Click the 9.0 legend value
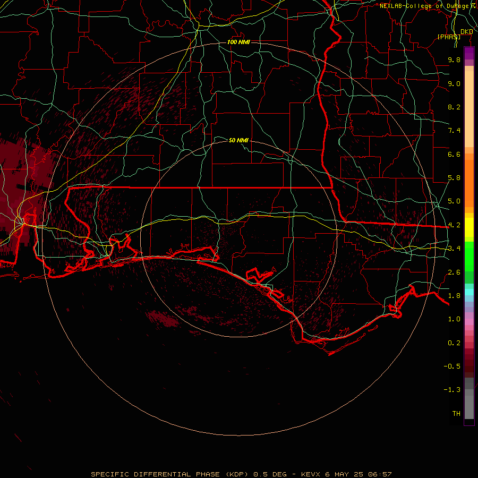 coord(454,83)
